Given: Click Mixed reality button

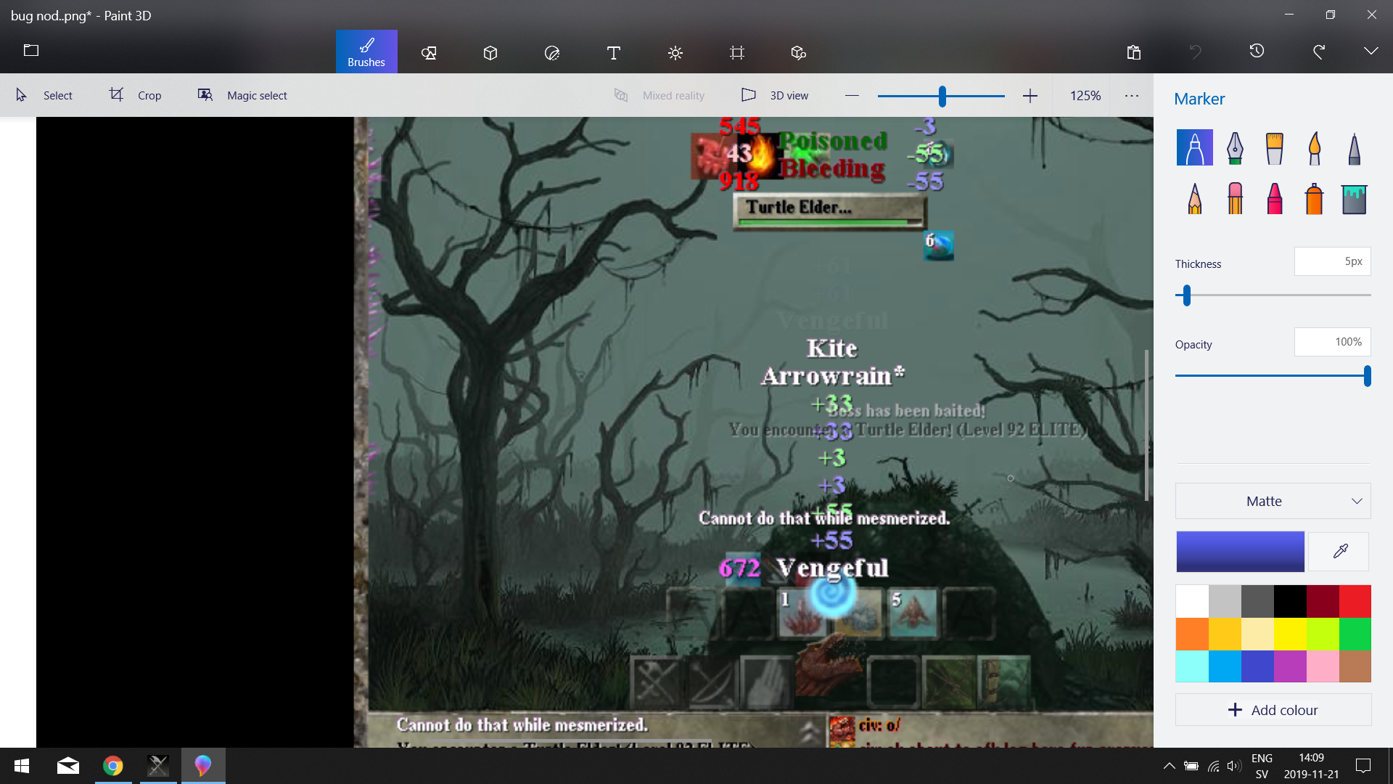Looking at the screenshot, I should coord(659,95).
